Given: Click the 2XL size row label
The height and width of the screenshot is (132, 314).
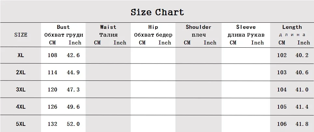Looking at the screenshot, I should [20, 73].
